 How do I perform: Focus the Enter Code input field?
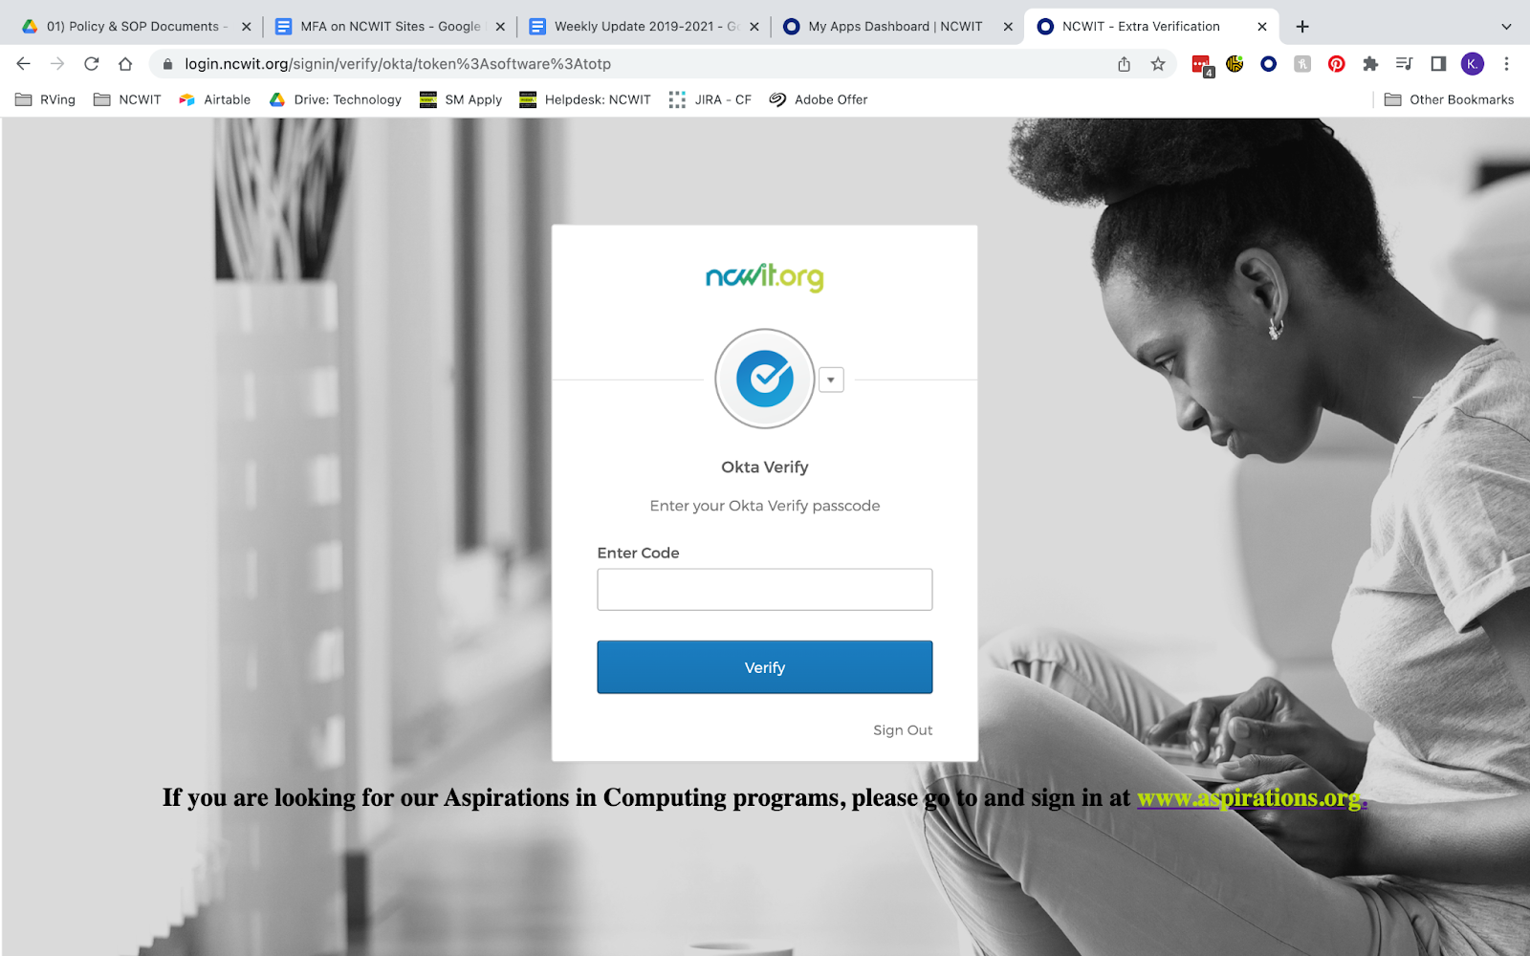coord(765,590)
